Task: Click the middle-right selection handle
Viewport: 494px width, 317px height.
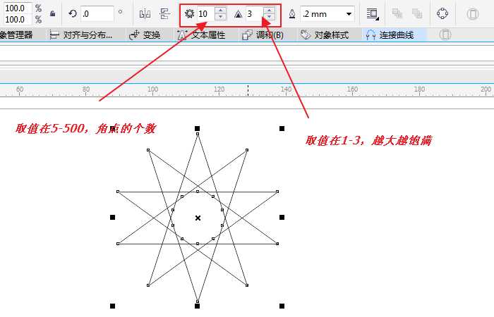Action: [282, 217]
